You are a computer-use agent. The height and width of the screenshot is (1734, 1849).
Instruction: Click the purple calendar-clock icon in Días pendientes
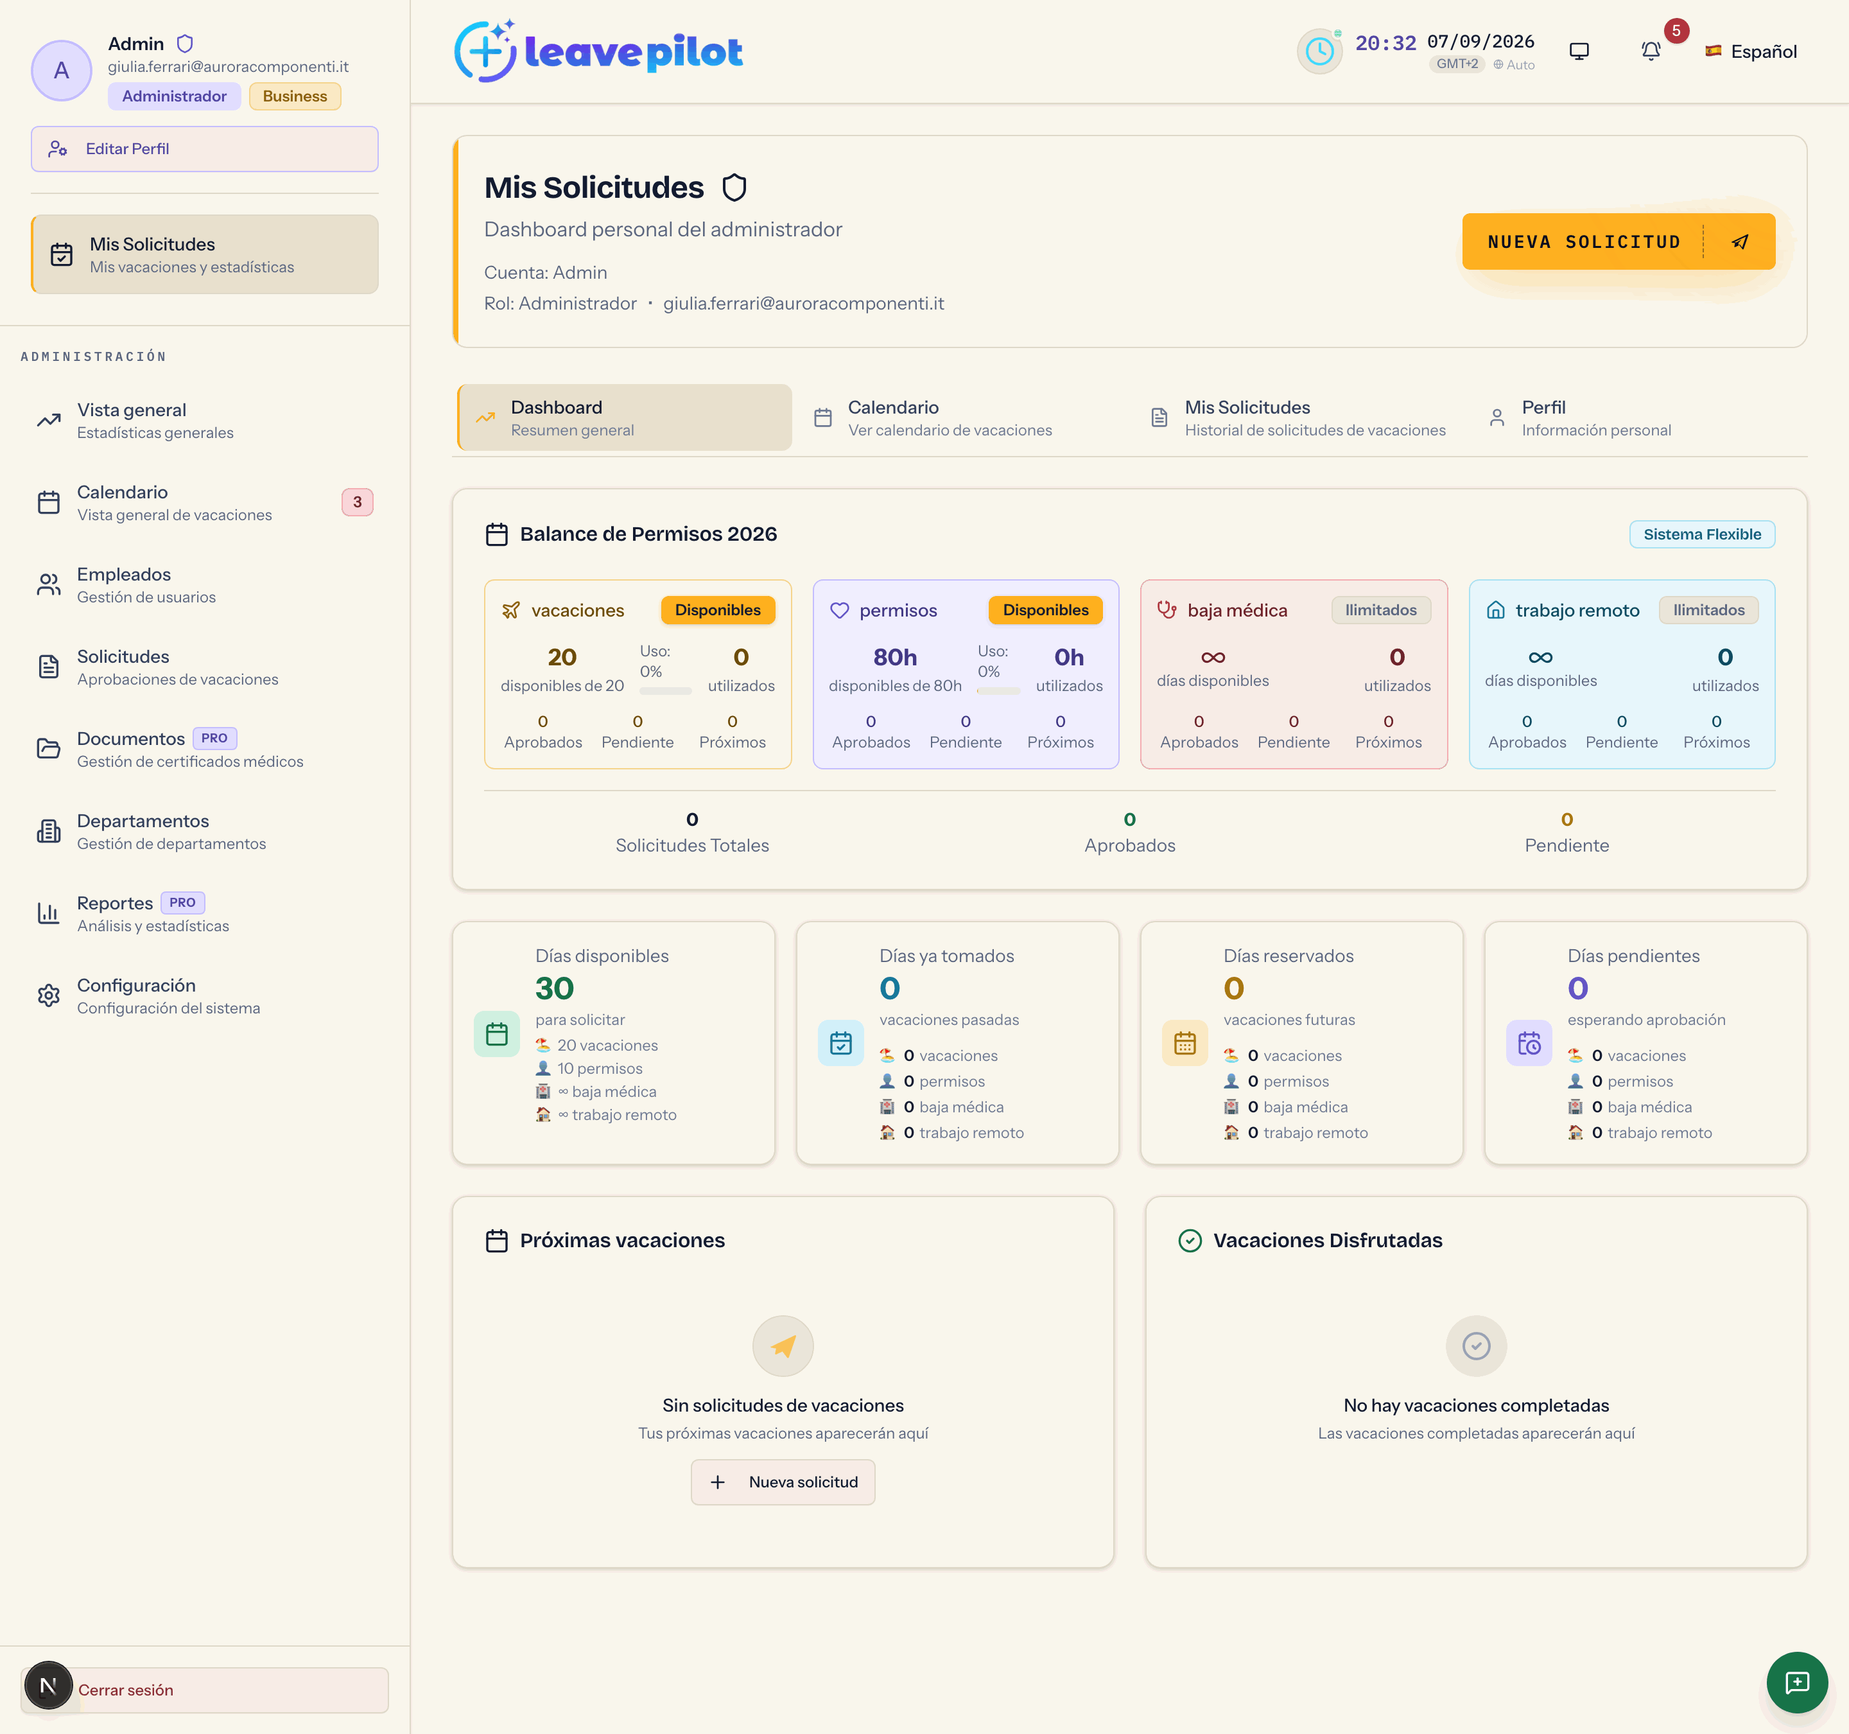coord(1529,1043)
